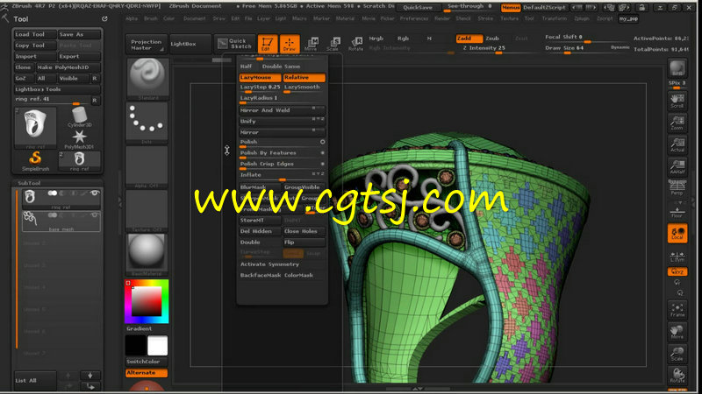
Task: Toggle the Local symmetry icon
Action: pos(677,233)
